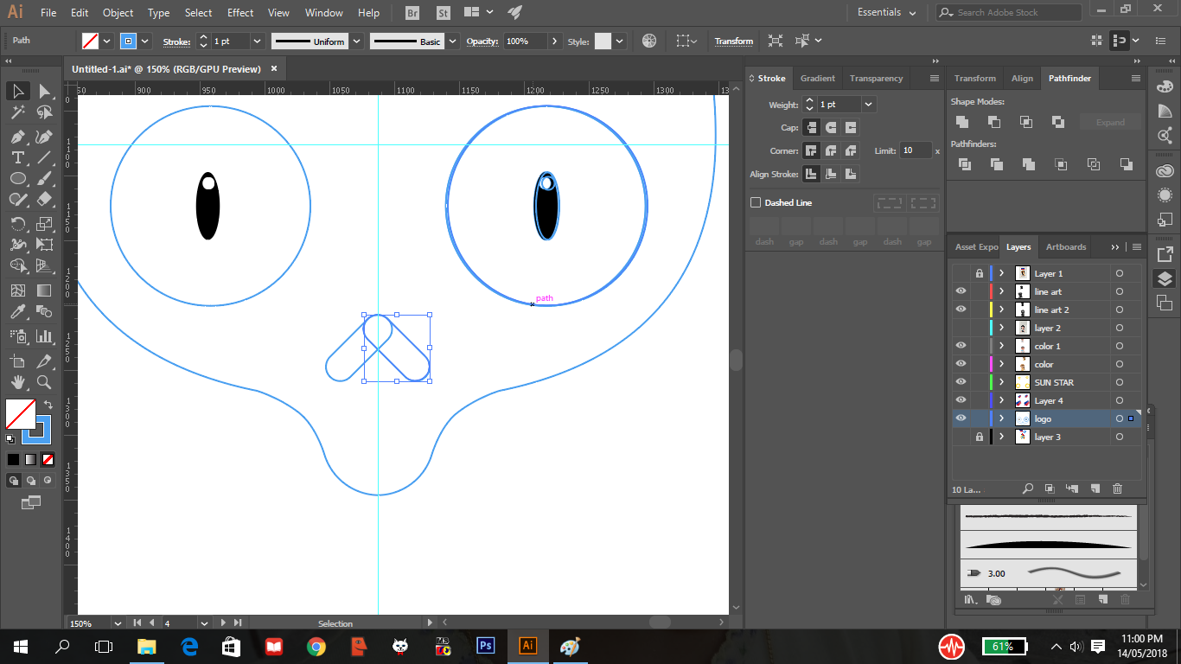The width and height of the screenshot is (1181, 664).
Task: Switch to the Artboards tab
Action: (x=1065, y=246)
